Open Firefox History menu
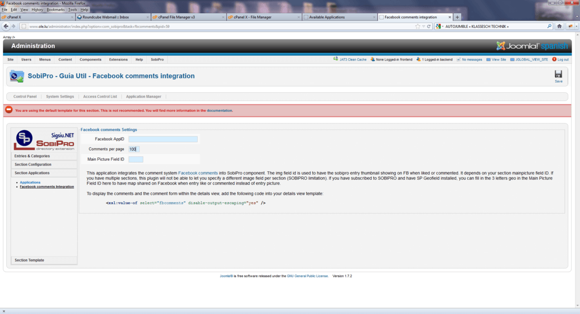The height and width of the screenshot is (314, 580). (x=37, y=9)
